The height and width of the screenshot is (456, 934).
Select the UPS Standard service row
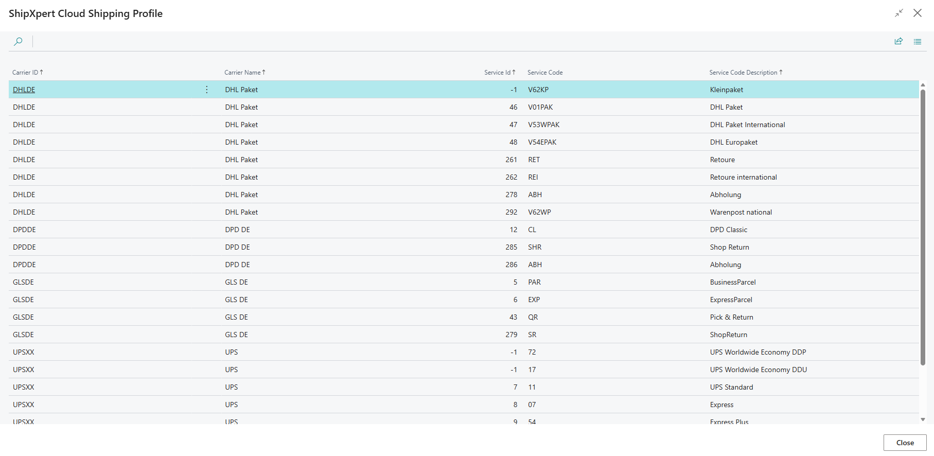731,387
